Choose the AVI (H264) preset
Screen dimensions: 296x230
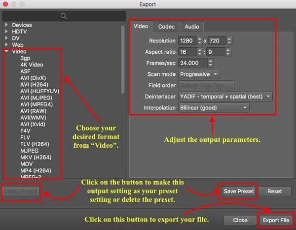click(34, 84)
